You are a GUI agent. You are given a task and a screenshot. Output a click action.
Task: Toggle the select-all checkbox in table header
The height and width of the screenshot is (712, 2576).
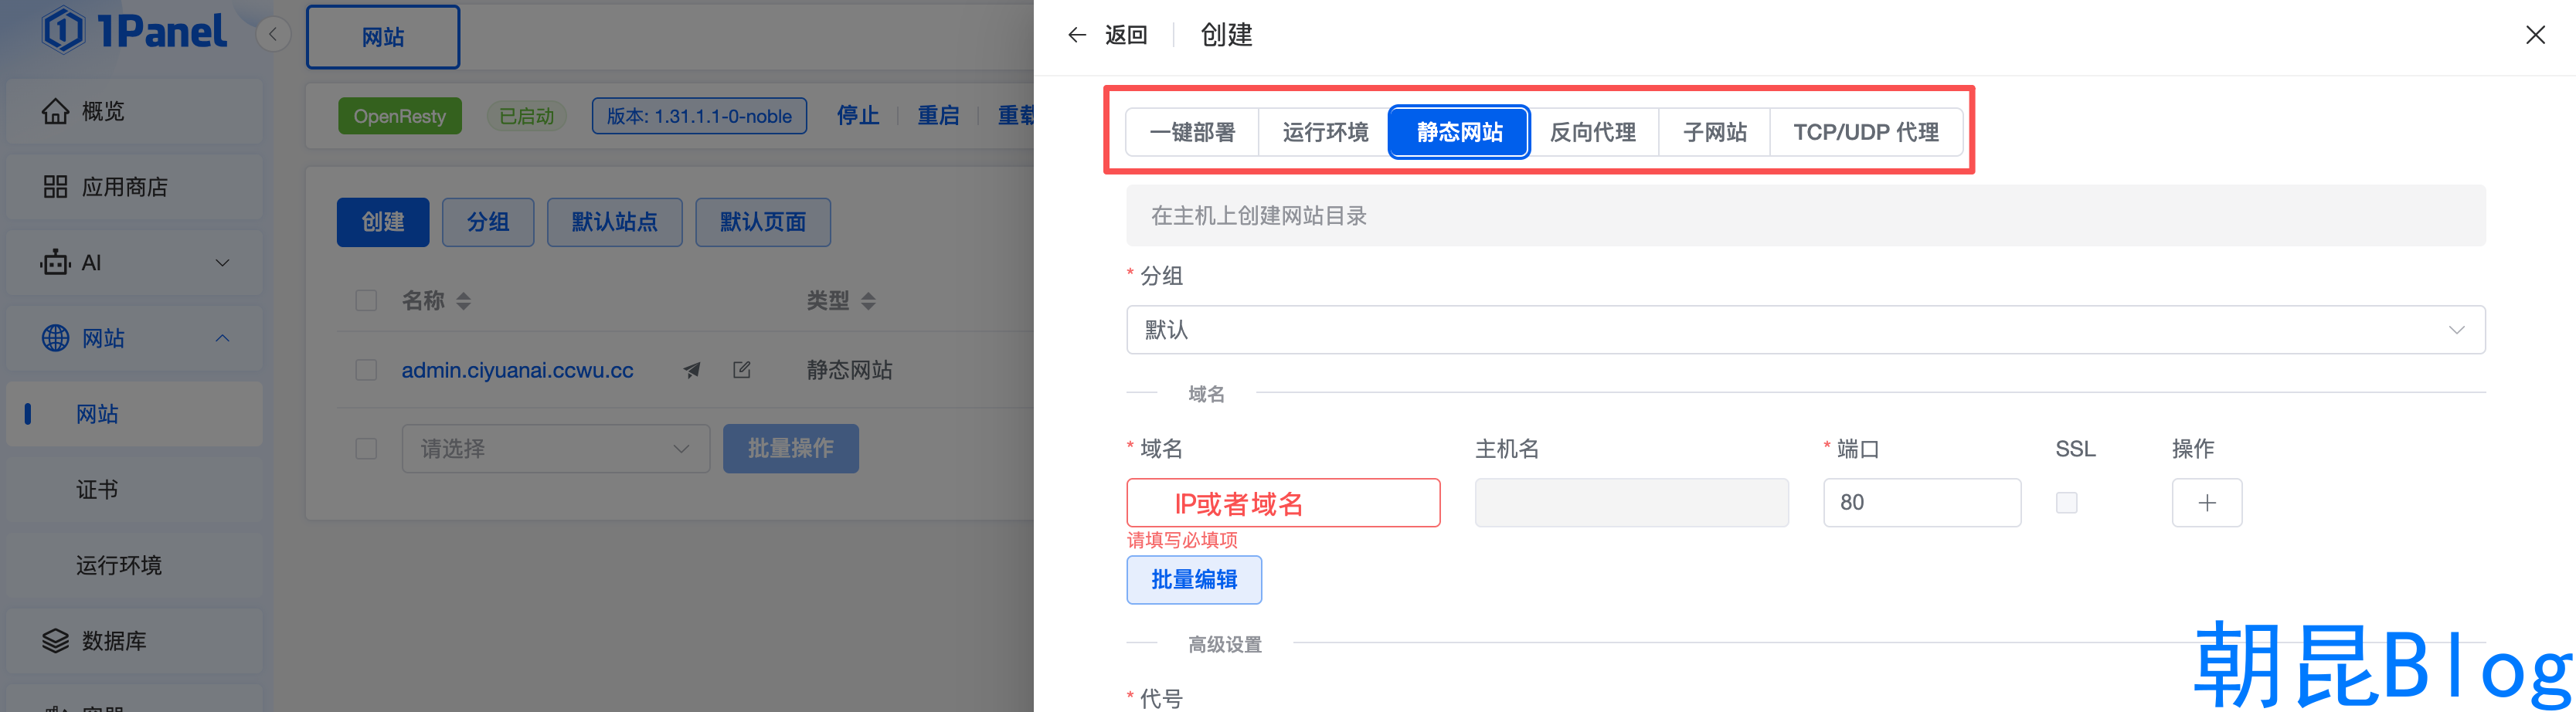point(366,301)
